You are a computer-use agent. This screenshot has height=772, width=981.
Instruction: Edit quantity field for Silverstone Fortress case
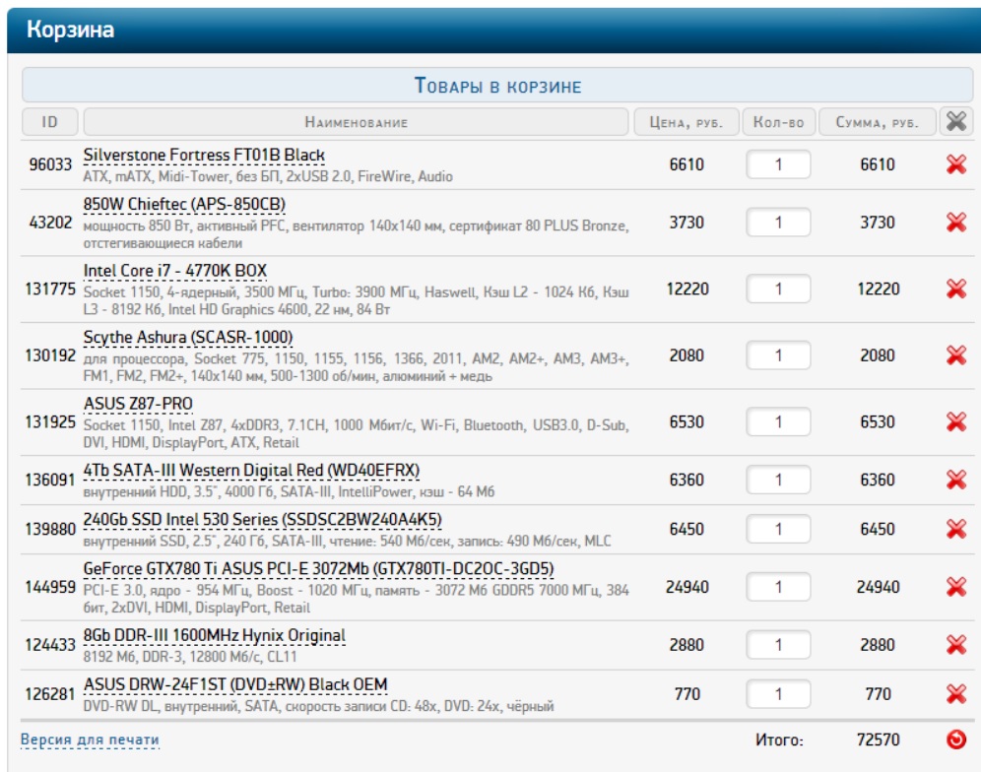(x=778, y=164)
